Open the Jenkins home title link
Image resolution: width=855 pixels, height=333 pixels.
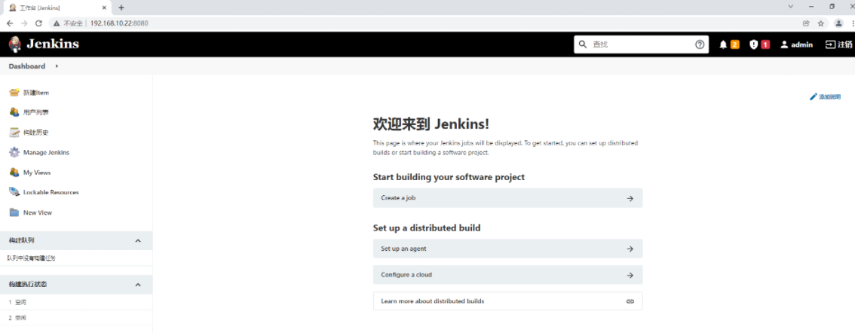53,44
